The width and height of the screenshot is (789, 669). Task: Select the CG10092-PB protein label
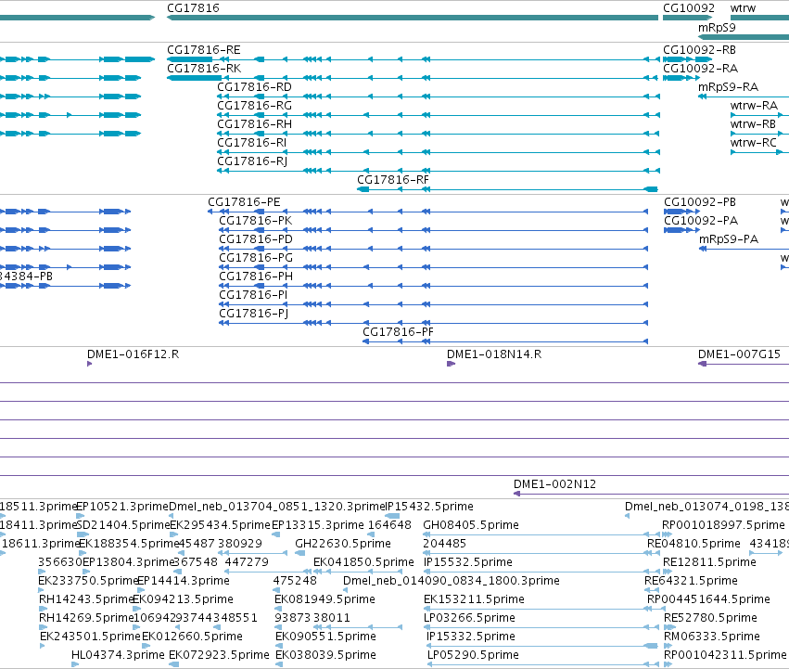(700, 202)
